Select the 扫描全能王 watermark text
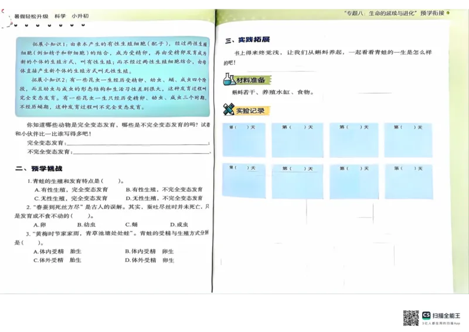This screenshot has width=469, height=332. click(446, 316)
